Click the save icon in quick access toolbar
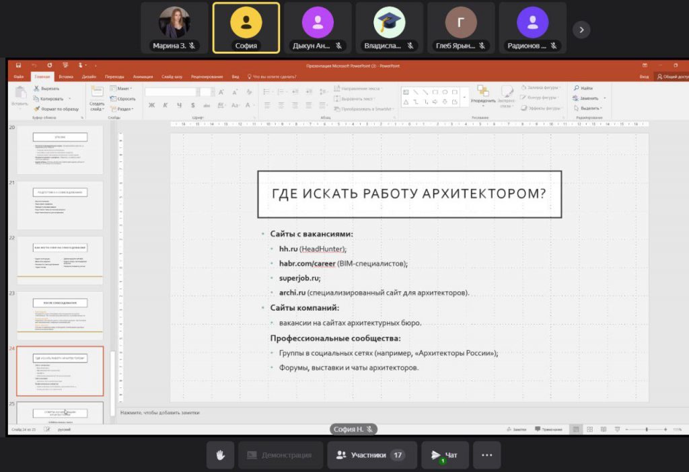 [x=18, y=65]
